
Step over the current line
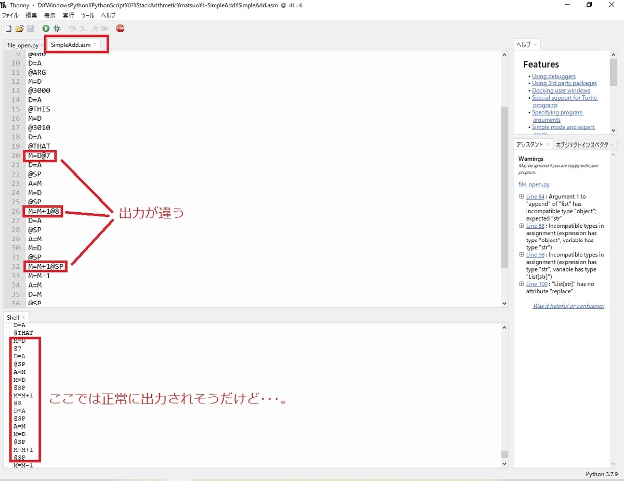[72, 29]
